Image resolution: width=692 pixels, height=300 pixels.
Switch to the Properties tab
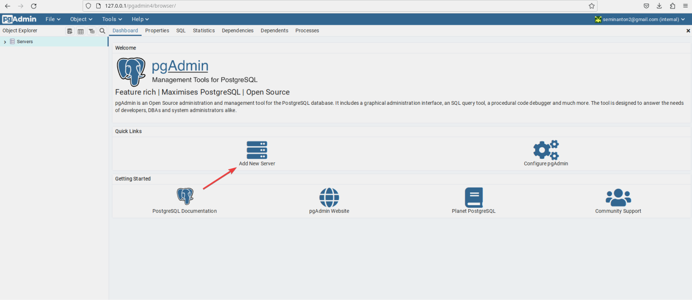pyautogui.click(x=157, y=31)
